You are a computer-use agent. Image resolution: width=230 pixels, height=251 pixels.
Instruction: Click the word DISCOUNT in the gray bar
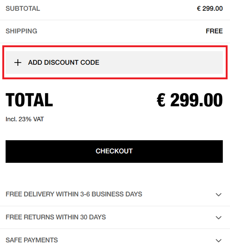[x=59, y=63]
